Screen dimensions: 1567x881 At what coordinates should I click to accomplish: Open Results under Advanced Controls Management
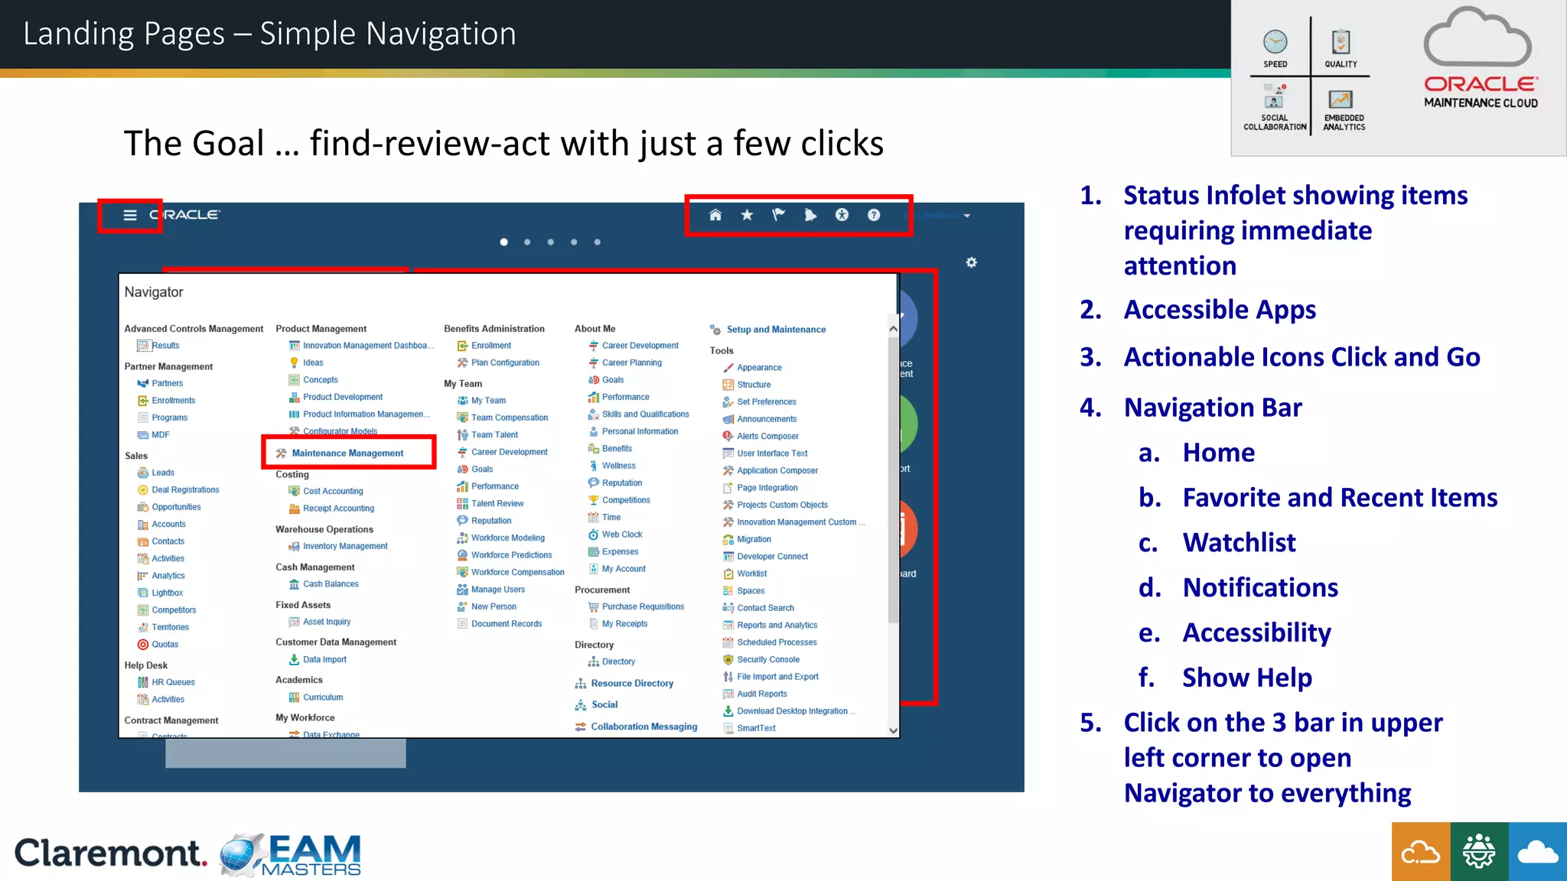(x=165, y=346)
